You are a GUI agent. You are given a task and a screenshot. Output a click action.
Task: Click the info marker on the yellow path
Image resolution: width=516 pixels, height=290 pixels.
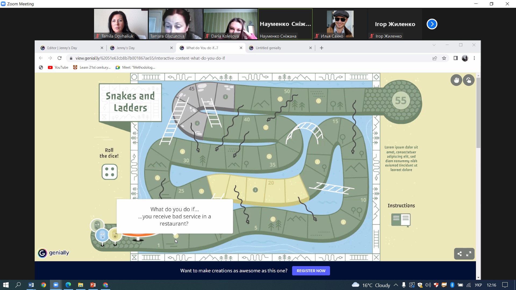click(255, 190)
